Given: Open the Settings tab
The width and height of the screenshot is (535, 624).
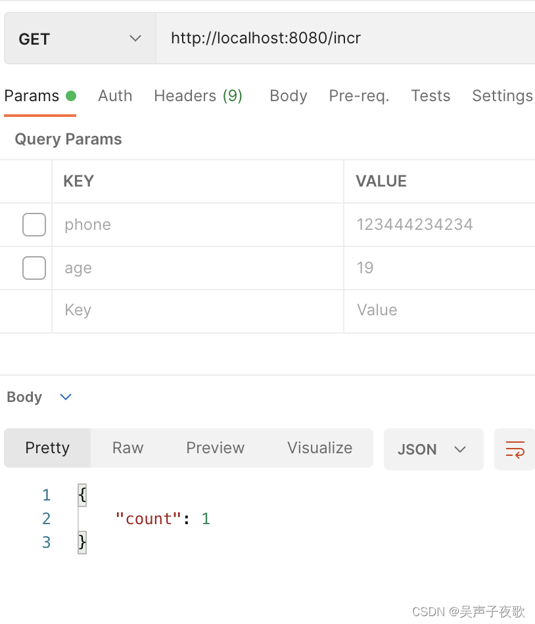Looking at the screenshot, I should point(502,96).
